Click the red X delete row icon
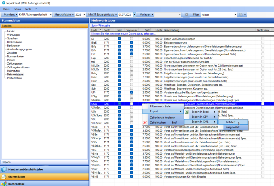 pyautogui.click(x=145, y=123)
